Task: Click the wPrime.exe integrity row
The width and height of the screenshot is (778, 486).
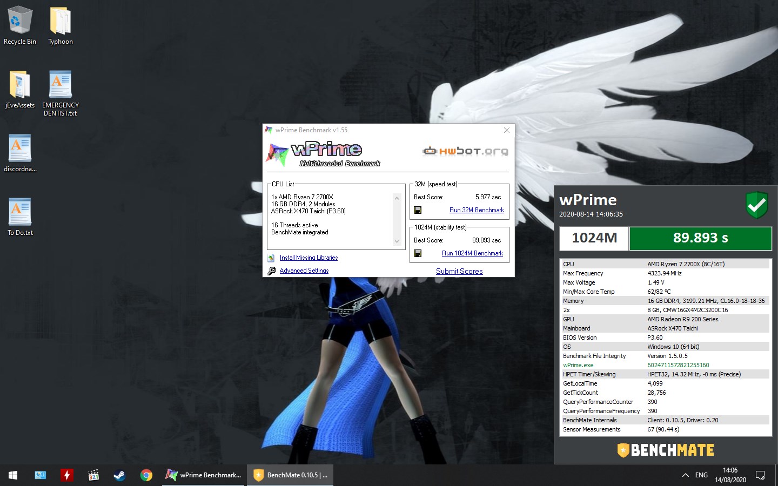Action: coord(665,365)
